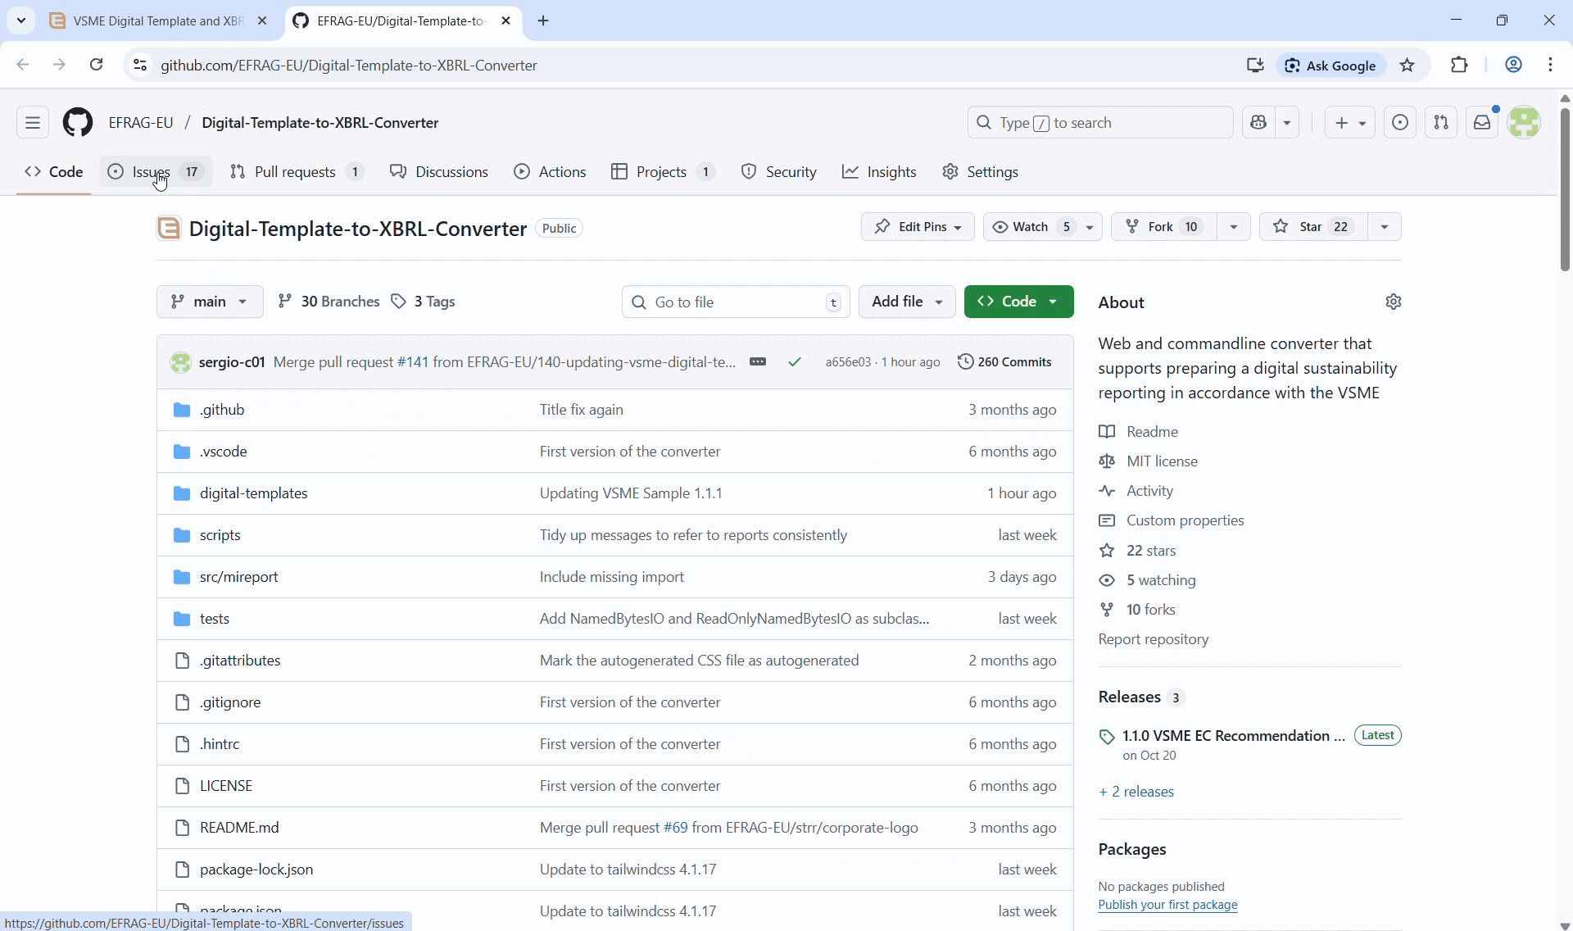Click the Ask Google button

(1331, 66)
